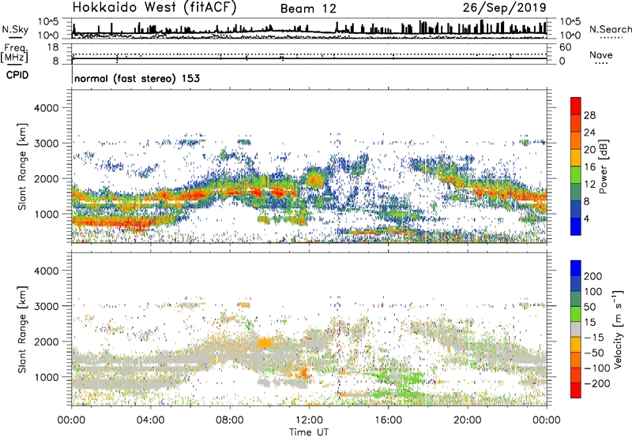Click the round orange echo near 12:00 in Power panel

(x=314, y=180)
